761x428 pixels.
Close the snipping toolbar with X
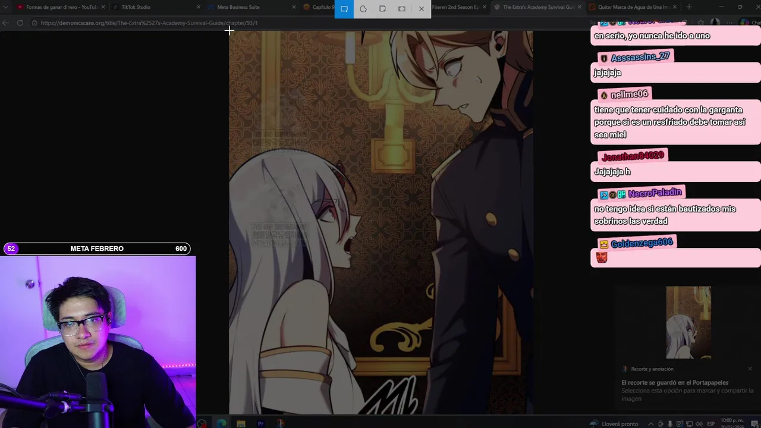click(x=422, y=9)
